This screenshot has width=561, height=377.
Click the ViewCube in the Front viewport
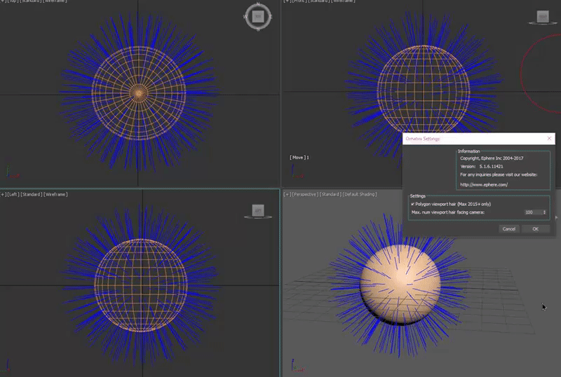[541, 16]
